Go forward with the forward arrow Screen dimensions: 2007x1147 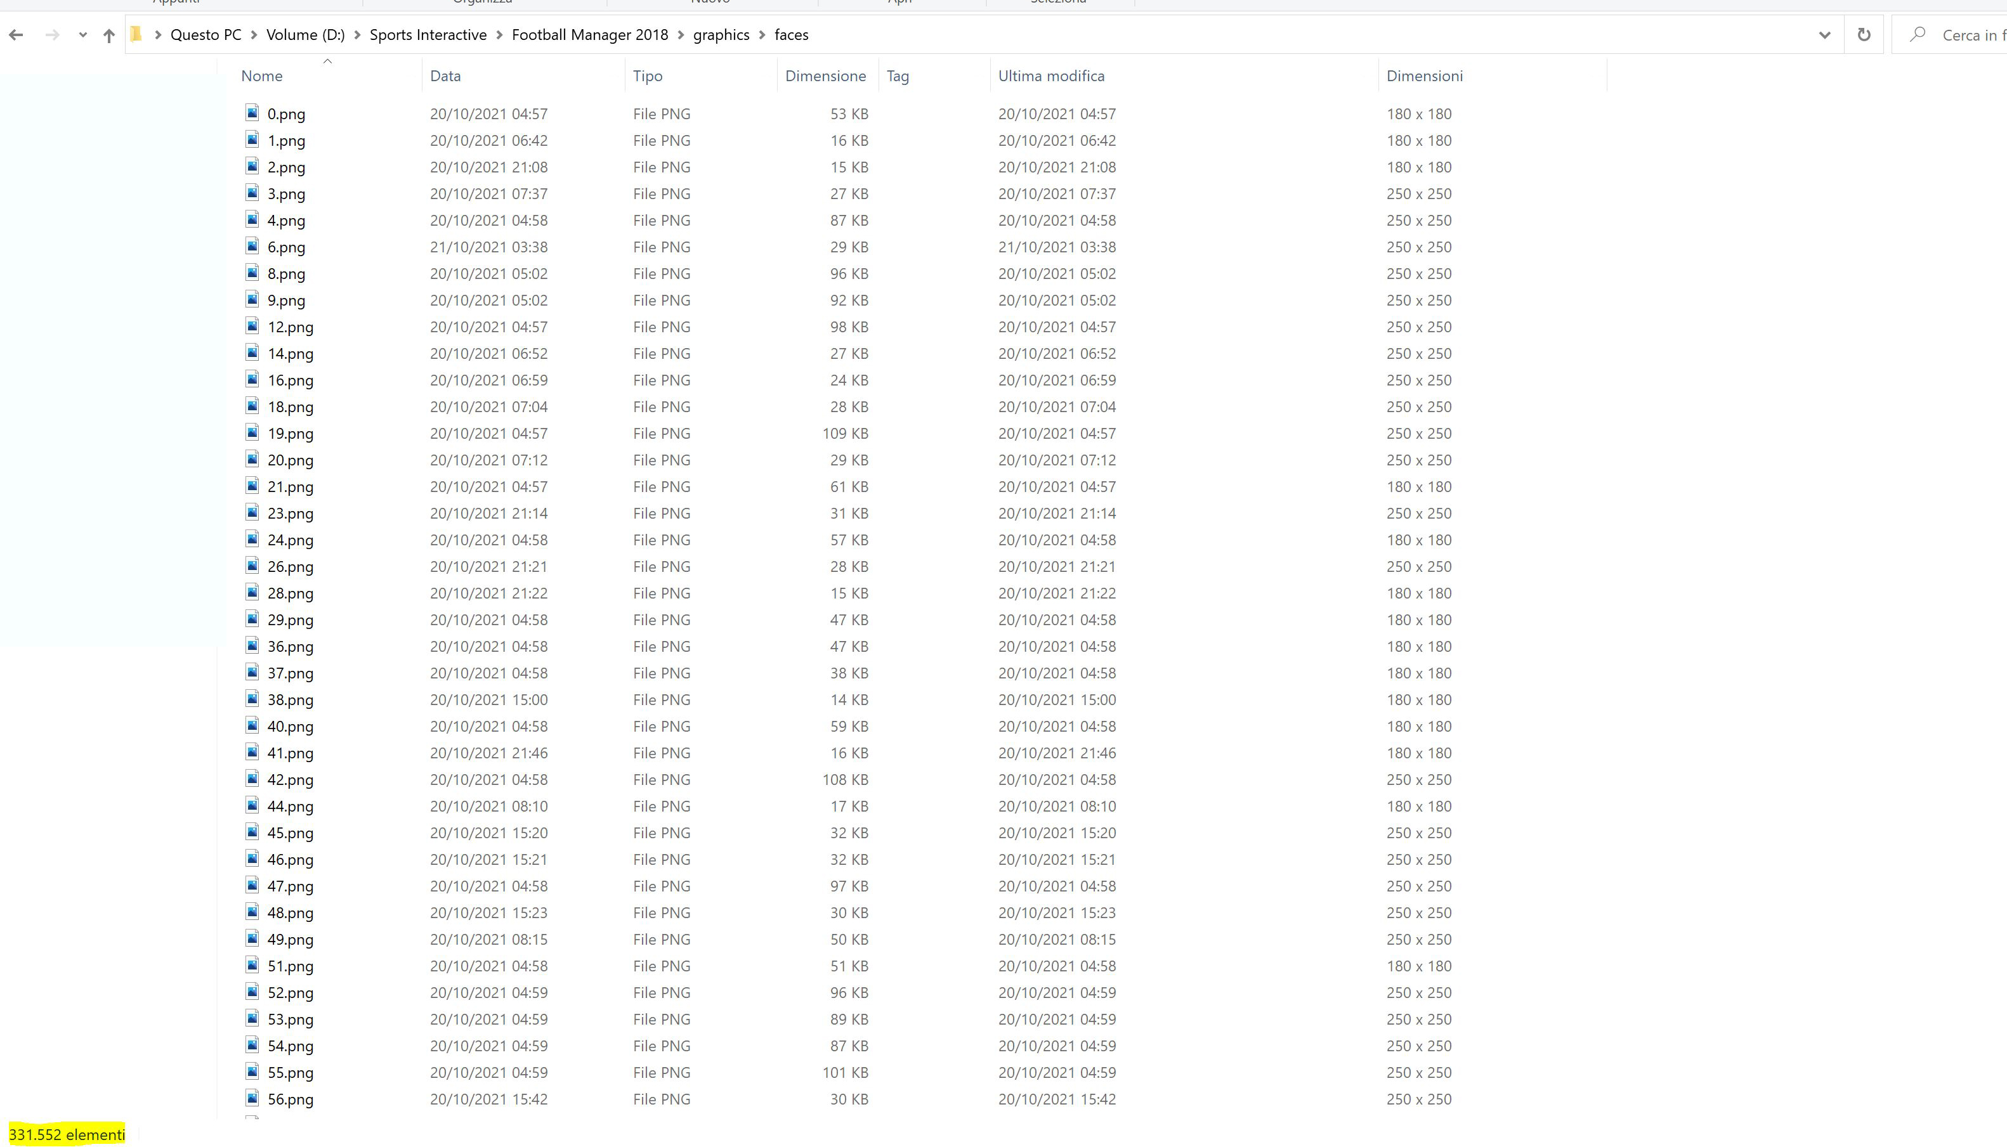click(52, 35)
